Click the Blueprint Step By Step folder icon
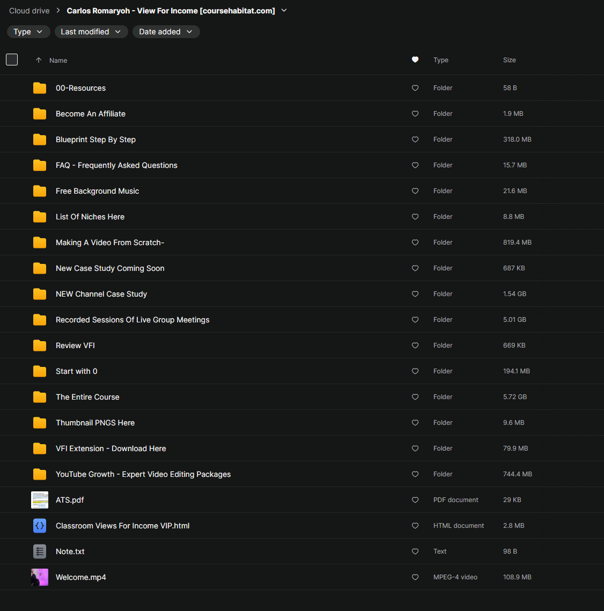 pyautogui.click(x=40, y=139)
